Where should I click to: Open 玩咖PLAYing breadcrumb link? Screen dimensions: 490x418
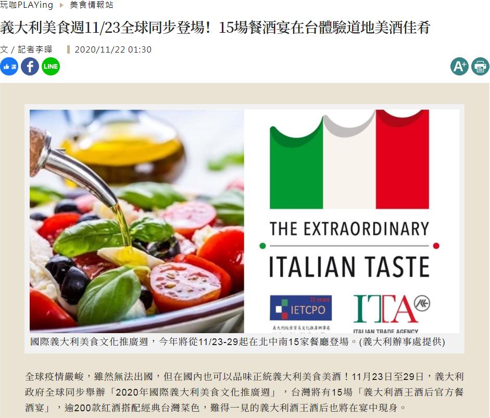(x=27, y=5)
